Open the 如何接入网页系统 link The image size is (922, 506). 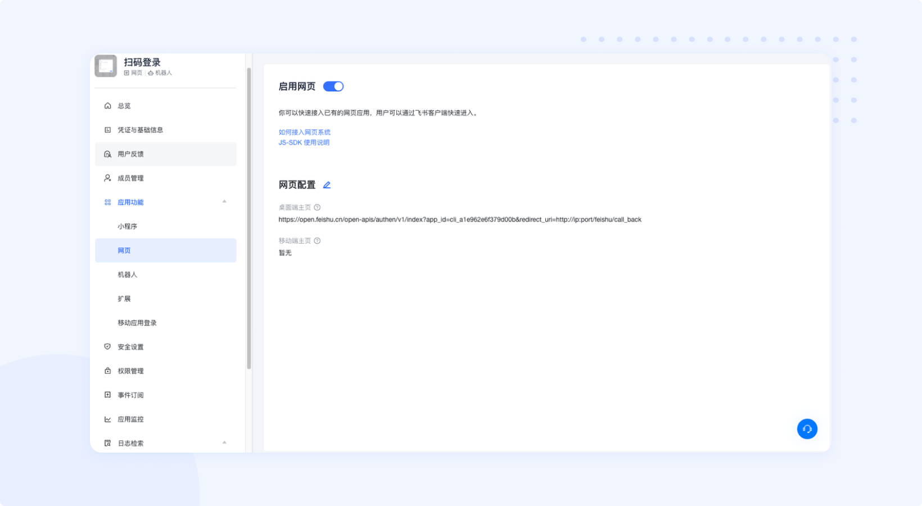304,132
